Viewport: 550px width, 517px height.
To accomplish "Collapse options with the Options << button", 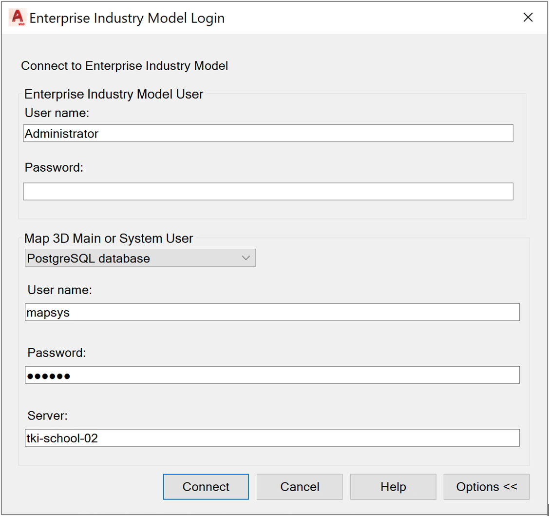I will coord(487,487).
